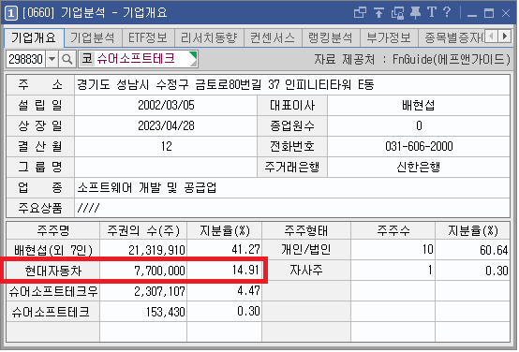The width and height of the screenshot is (519, 352).
Task: Click the stock code field 298830
Action: [x=26, y=59]
